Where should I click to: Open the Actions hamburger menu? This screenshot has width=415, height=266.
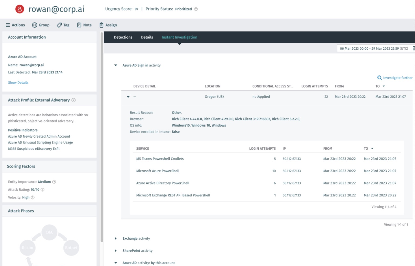(15, 25)
